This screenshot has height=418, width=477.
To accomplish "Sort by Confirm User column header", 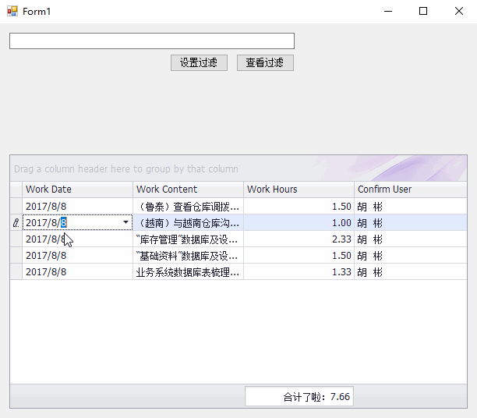I will (x=411, y=190).
